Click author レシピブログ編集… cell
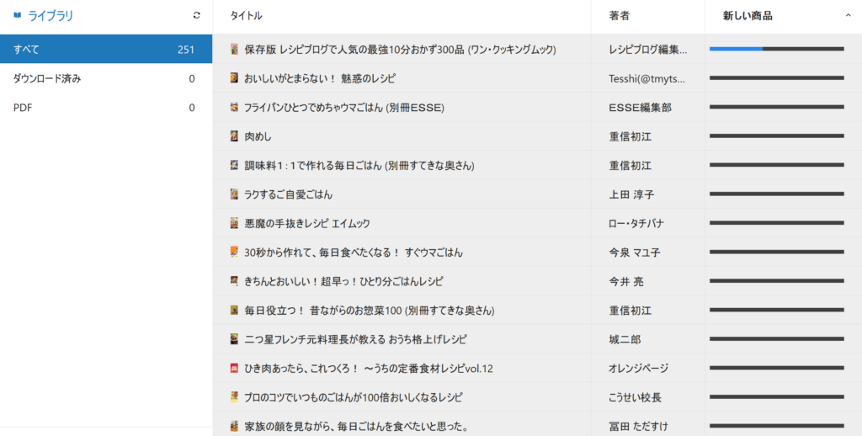Screen dimensions: 862x436 click(647, 50)
